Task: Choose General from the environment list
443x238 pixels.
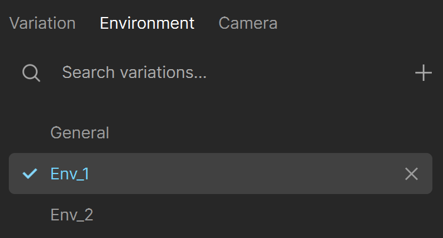Action: pyautogui.click(x=79, y=132)
